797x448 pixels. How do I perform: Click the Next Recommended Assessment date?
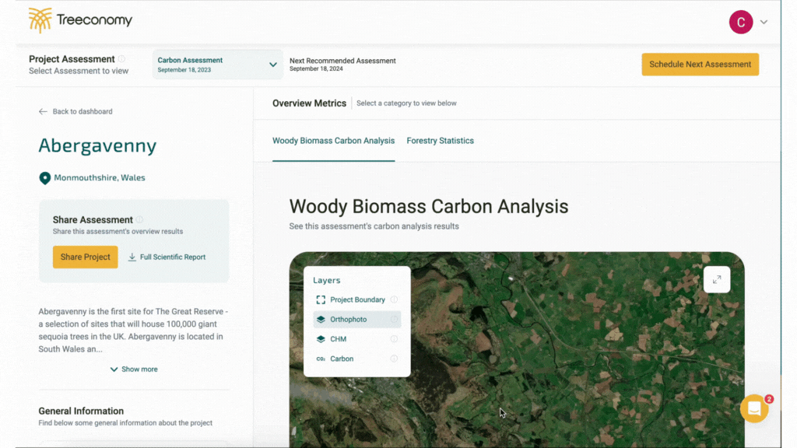[x=316, y=69]
